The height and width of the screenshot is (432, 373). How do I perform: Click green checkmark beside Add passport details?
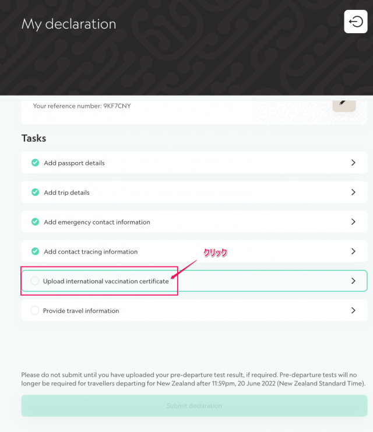click(36, 163)
